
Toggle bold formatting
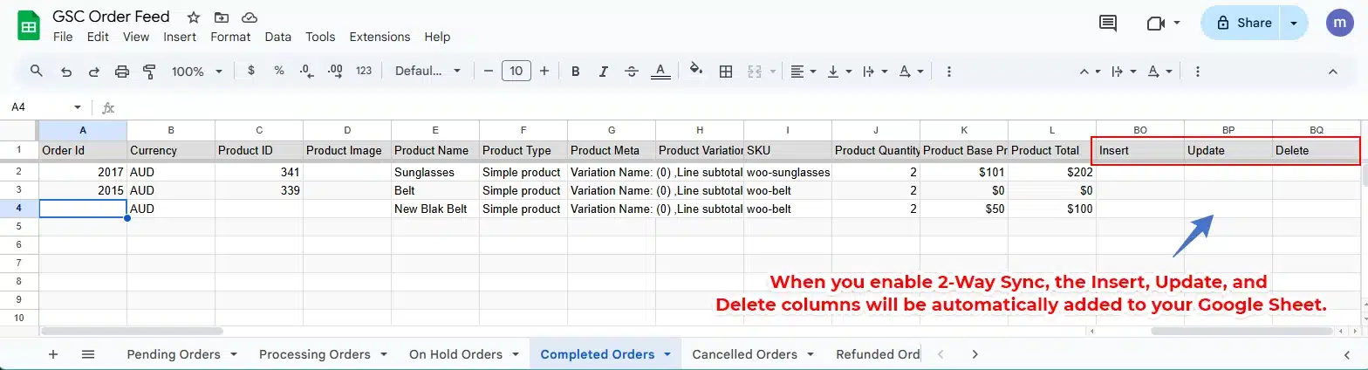click(575, 72)
